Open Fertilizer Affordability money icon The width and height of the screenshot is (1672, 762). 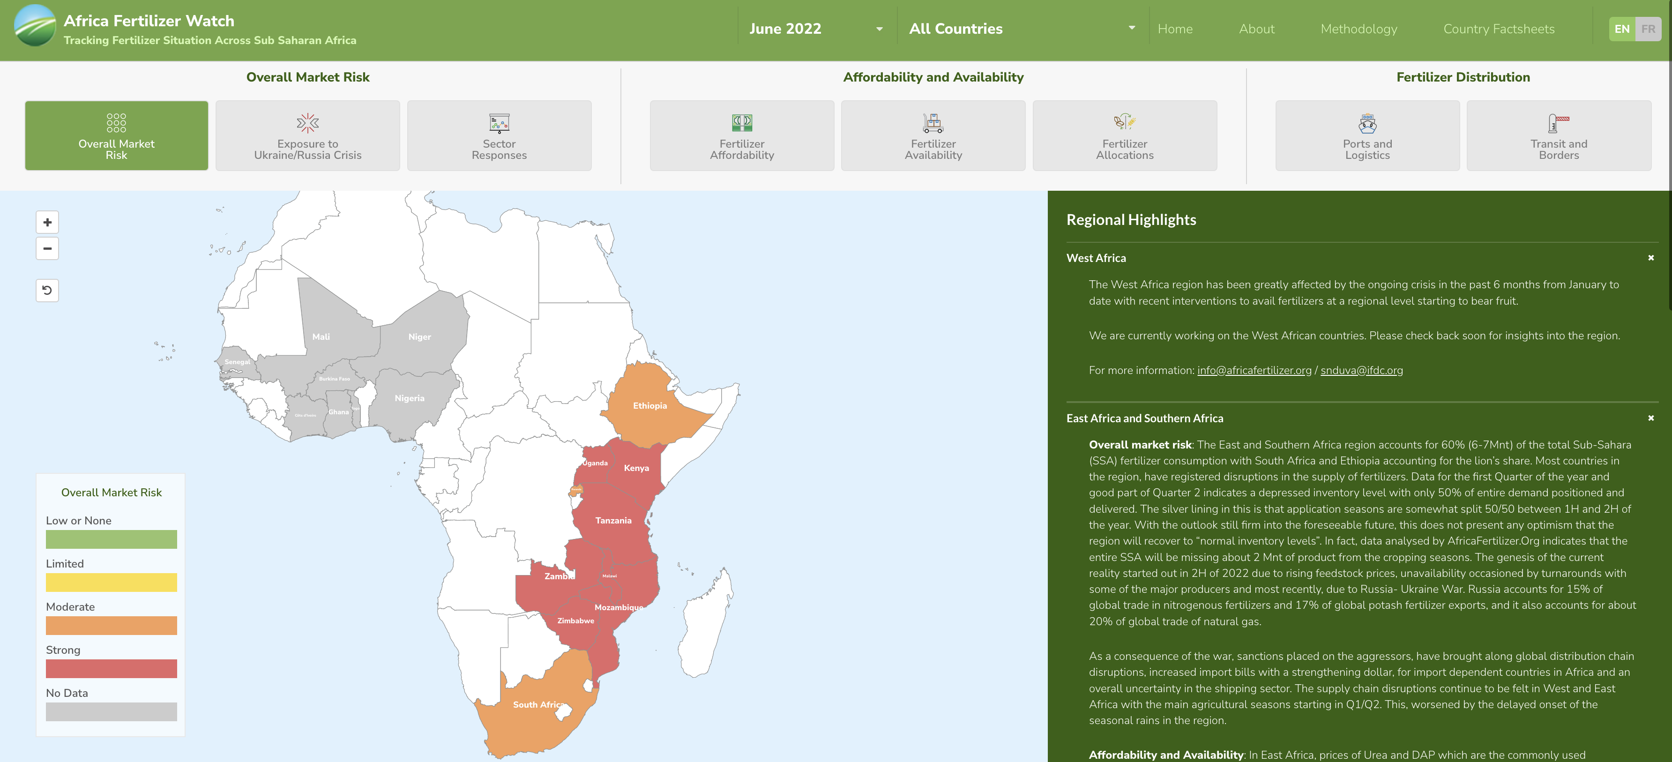pos(742,122)
